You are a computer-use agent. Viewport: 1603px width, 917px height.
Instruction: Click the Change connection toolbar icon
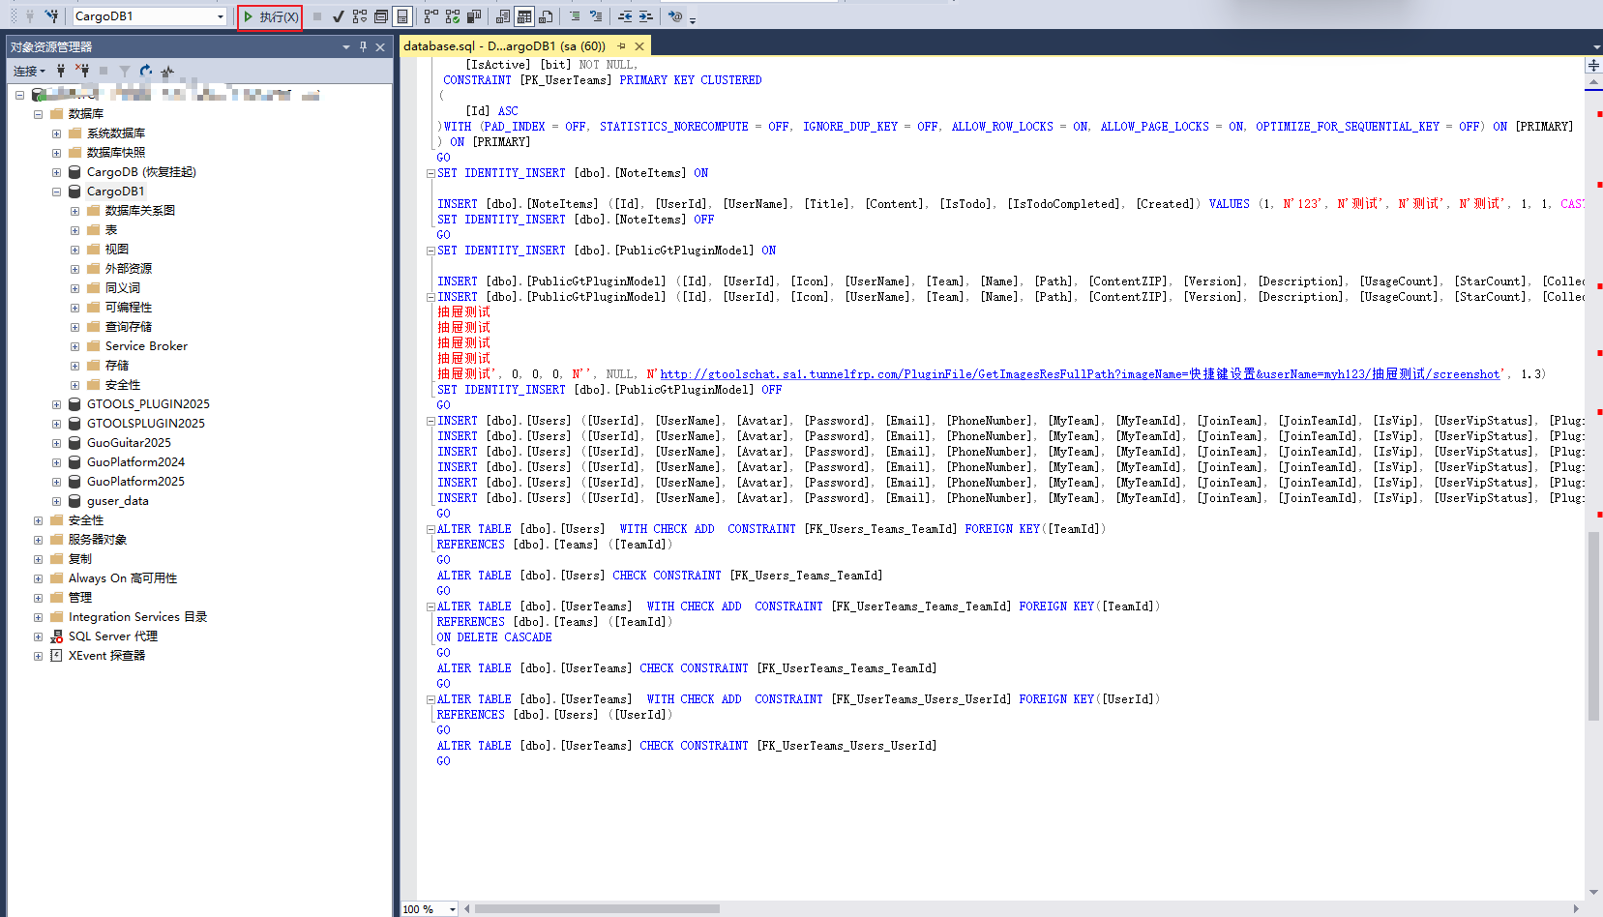(x=51, y=16)
